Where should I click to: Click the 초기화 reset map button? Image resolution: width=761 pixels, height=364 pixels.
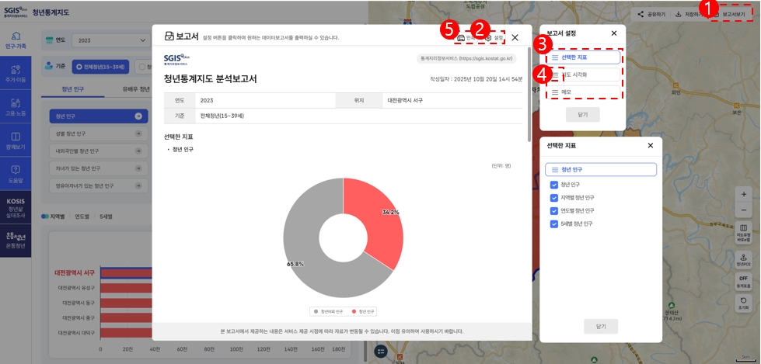(x=744, y=304)
